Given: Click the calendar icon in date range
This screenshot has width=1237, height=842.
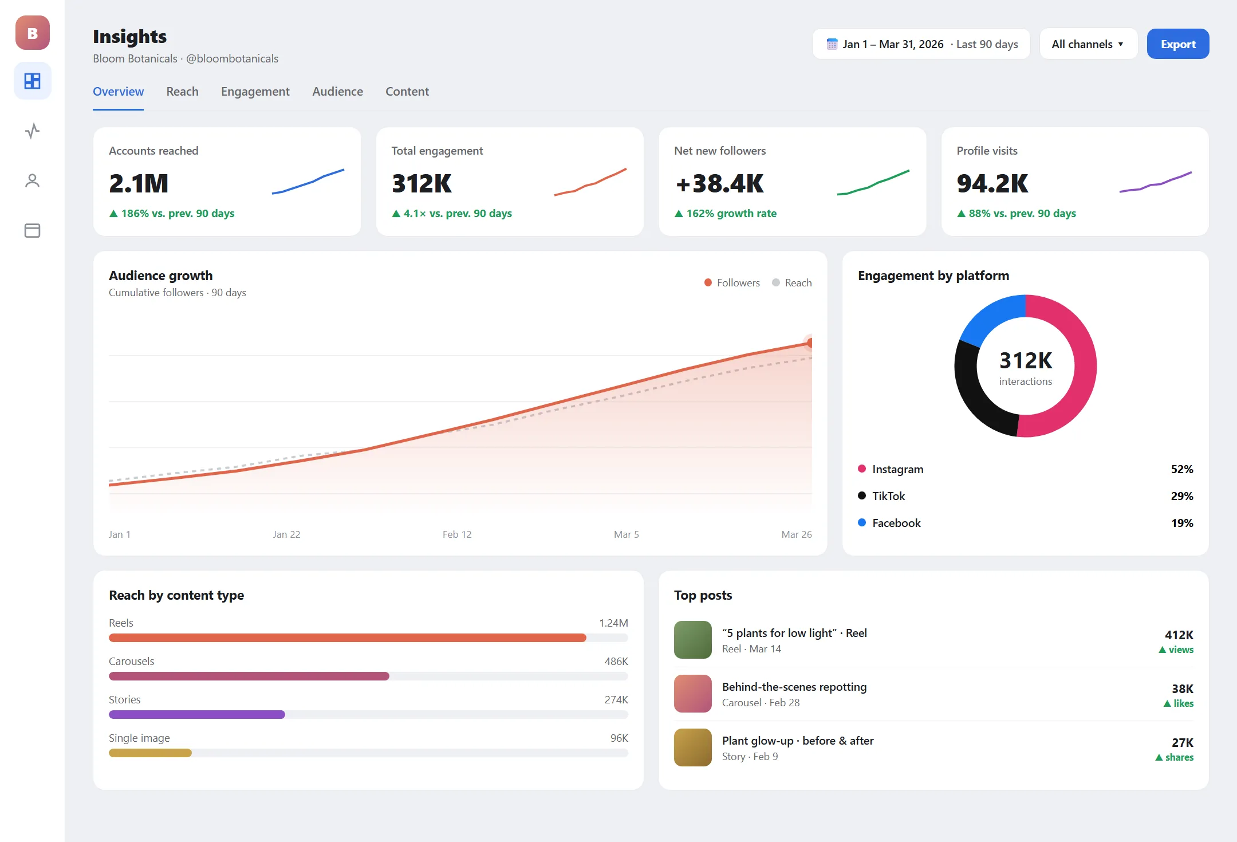Looking at the screenshot, I should [x=832, y=44].
